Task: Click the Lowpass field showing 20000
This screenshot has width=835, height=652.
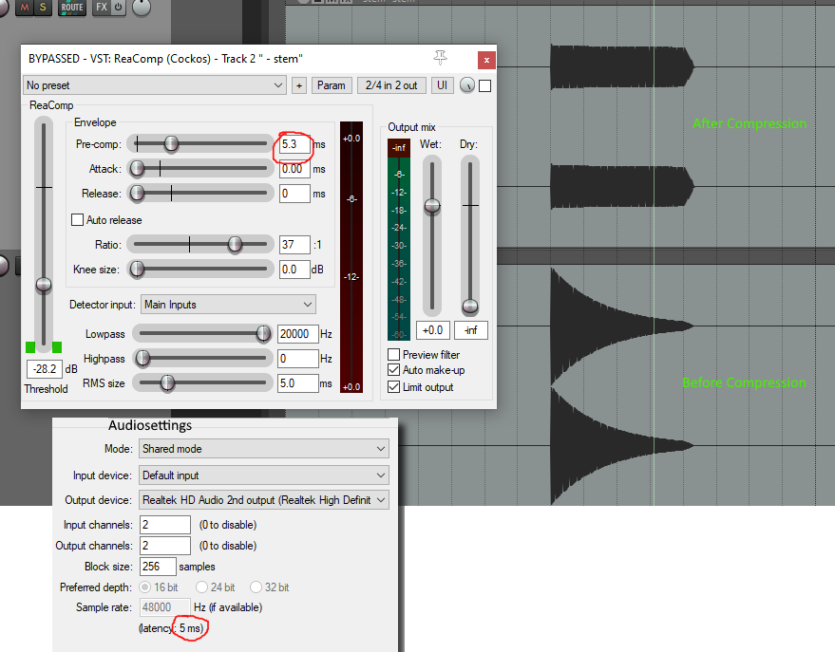Action: coord(298,334)
